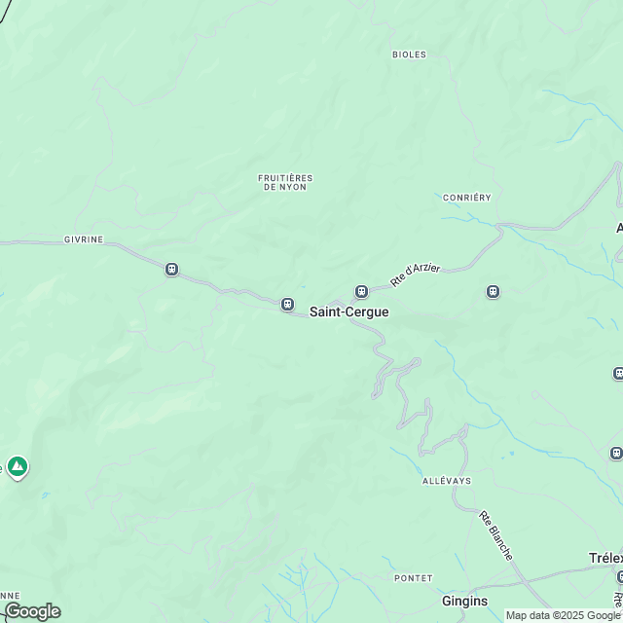Click the train station icon near Givrine

[171, 270]
